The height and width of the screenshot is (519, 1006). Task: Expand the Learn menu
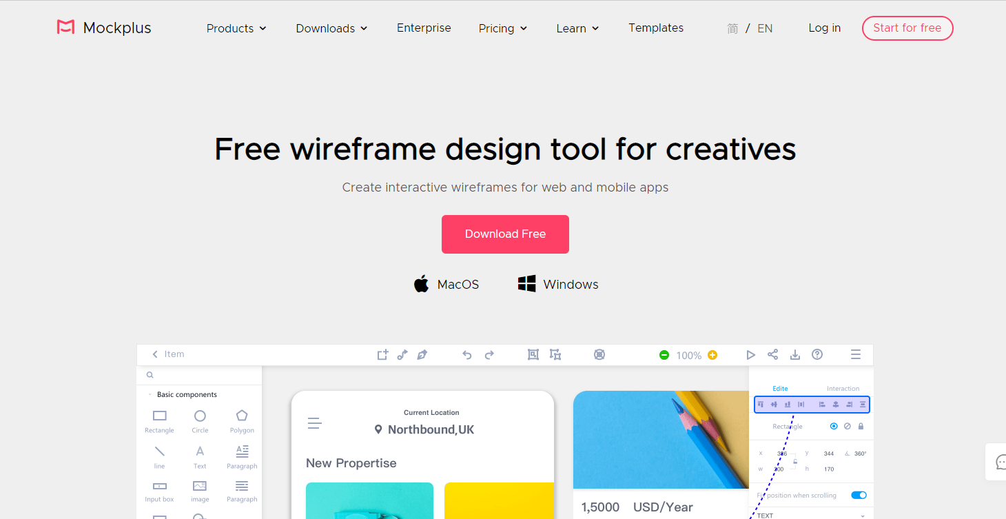point(577,28)
